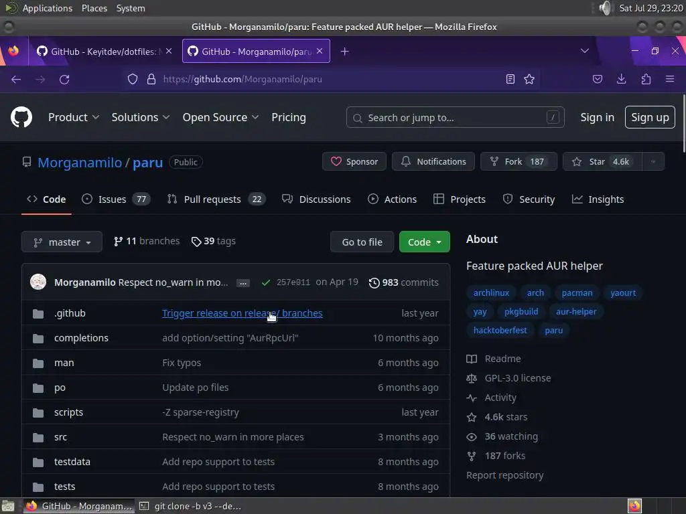Focus the Search or jump to field
The image size is (686, 514).
pos(455,117)
